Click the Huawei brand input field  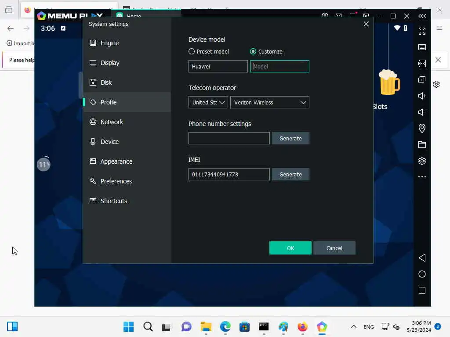218,67
